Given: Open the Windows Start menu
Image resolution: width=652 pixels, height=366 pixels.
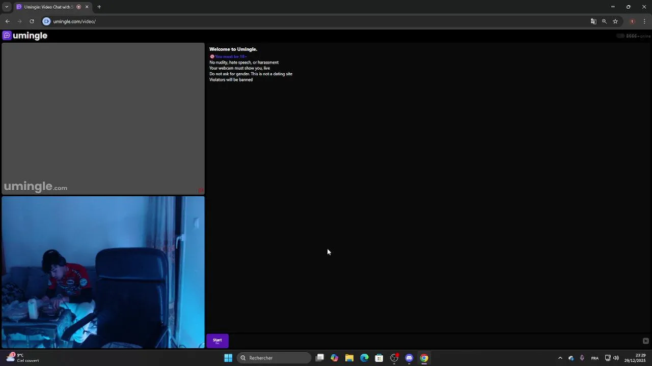Looking at the screenshot, I should (228, 358).
